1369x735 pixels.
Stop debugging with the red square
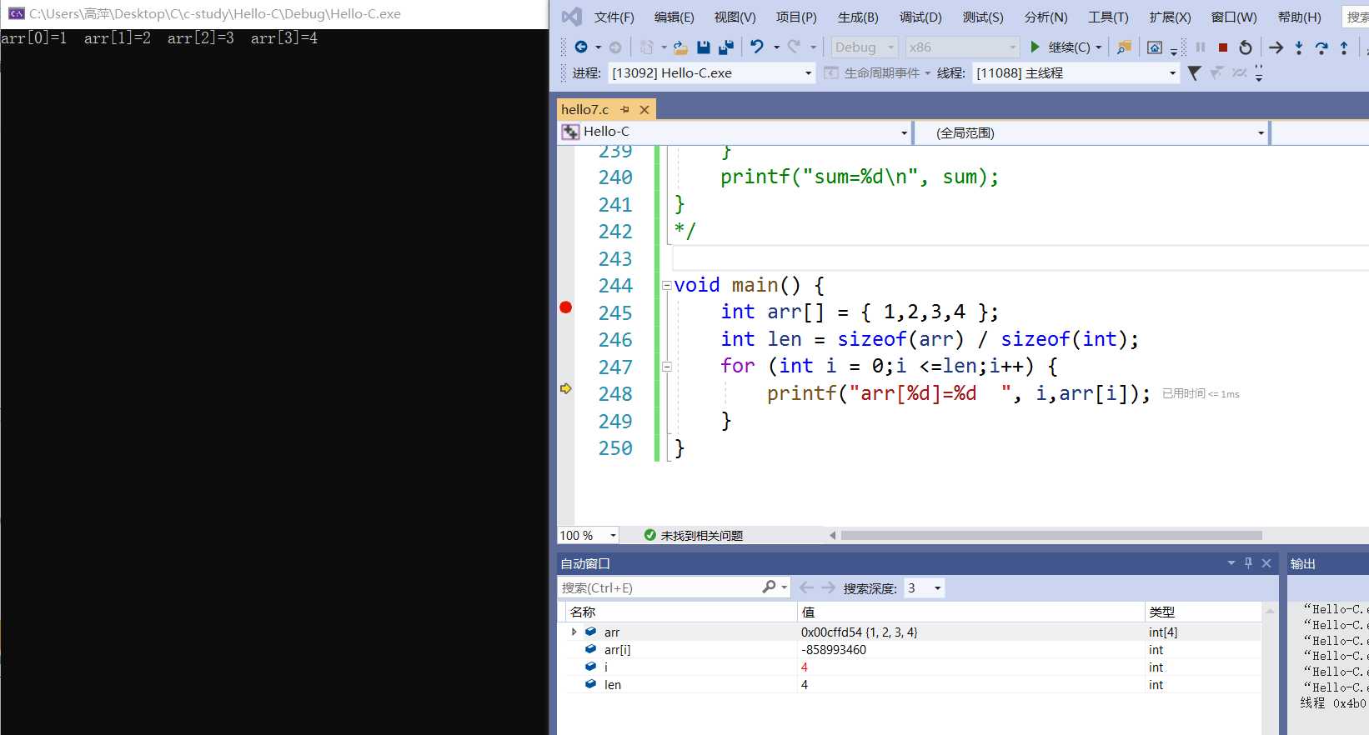point(1223,47)
